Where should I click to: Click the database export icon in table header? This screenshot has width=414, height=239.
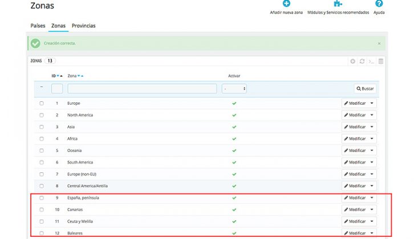[x=380, y=61]
